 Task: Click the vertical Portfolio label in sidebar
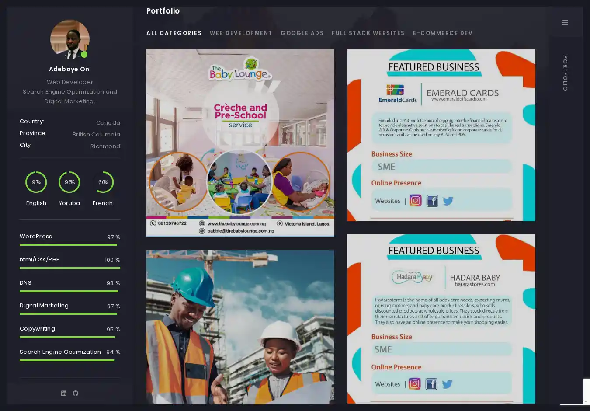[x=565, y=73]
